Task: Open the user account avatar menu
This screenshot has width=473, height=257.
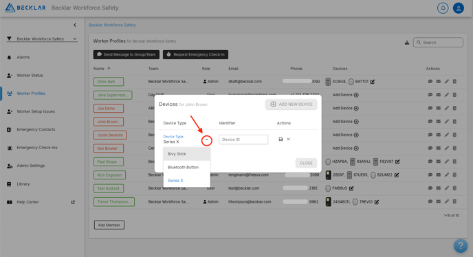Action: (458, 8)
